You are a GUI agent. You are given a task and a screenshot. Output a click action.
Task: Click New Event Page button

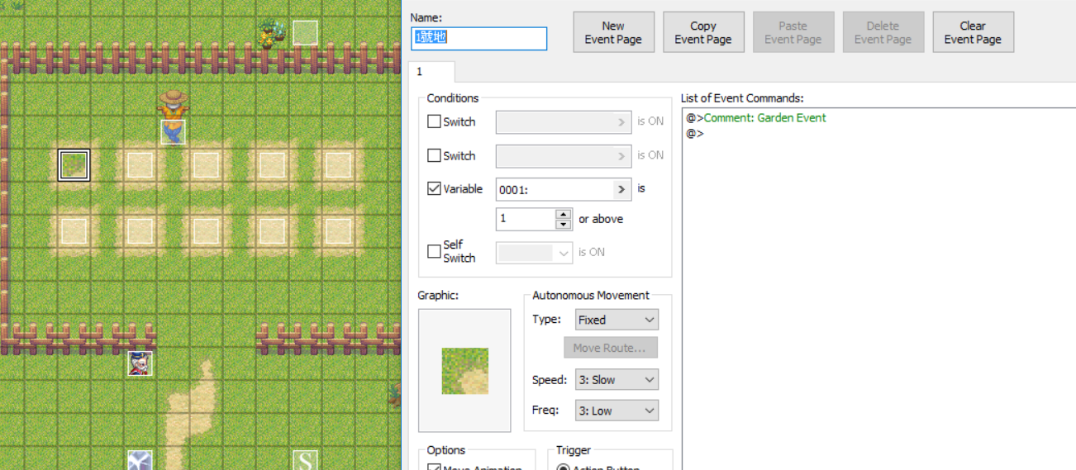pyautogui.click(x=613, y=32)
